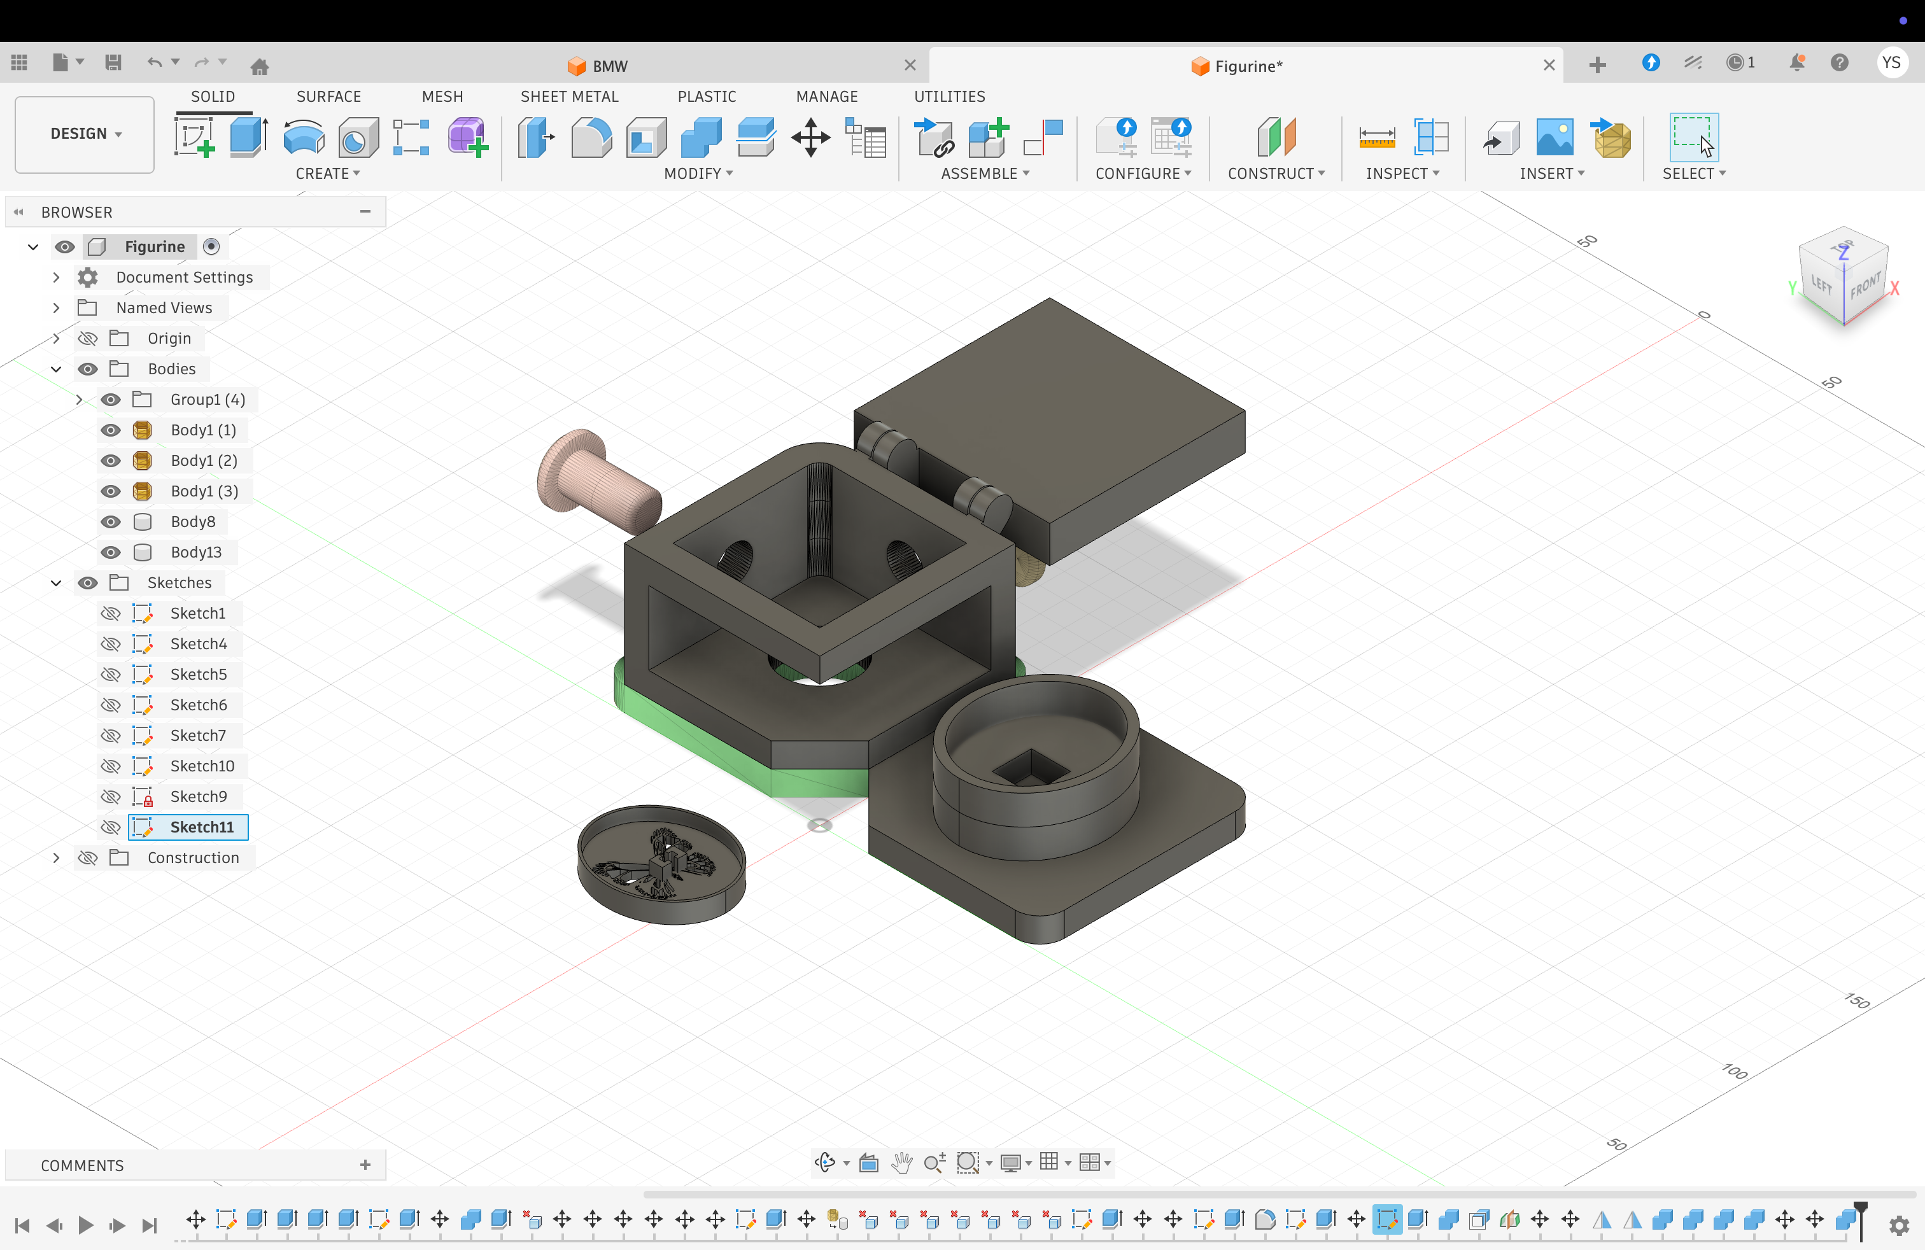Image resolution: width=1925 pixels, height=1250 pixels.
Task: Click the YS user profile button
Action: (x=1891, y=63)
